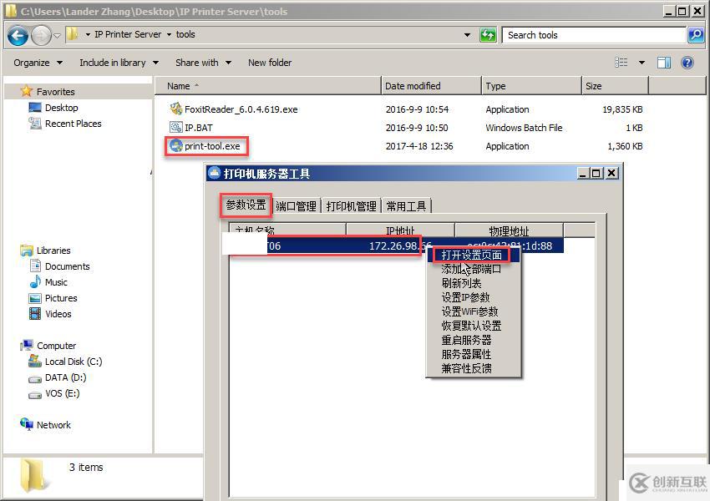The height and width of the screenshot is (501, 710).
Task: Sort files by Size column
Action: point(616,86)
